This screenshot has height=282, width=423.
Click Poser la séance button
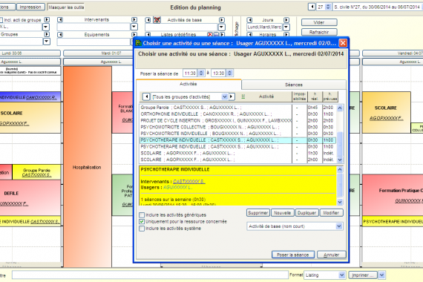click(292, 255)
